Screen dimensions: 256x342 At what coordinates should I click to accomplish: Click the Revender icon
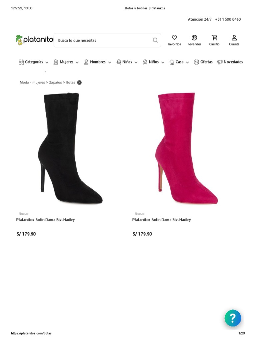click(x=194, y=38)
